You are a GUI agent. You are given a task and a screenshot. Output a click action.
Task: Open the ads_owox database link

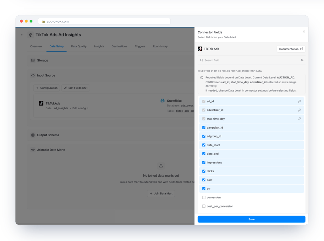click(187, 106)
